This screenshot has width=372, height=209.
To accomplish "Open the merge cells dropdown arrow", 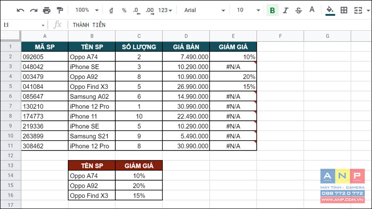I will point(368,10).
